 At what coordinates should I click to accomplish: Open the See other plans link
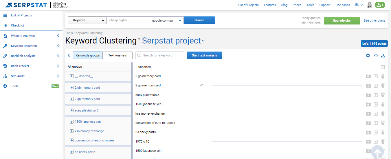375,20
